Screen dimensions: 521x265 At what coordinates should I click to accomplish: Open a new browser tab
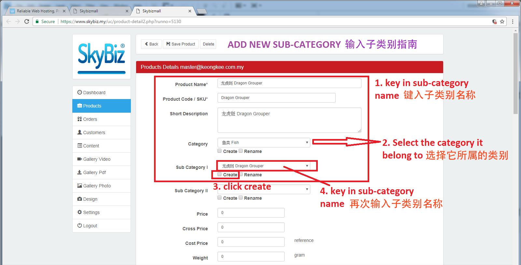coord(202,11)
